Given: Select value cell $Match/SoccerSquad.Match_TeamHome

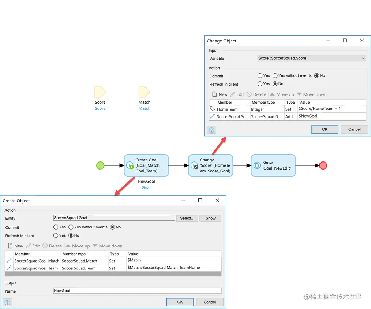Looking at the screenshot, I should [174, 268].
